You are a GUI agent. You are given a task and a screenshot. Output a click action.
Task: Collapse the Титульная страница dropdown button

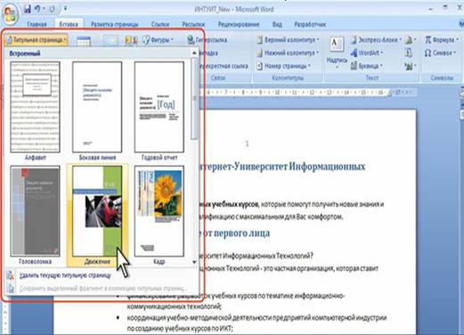[37, 40]
